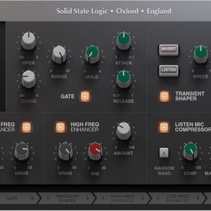Click the 'Solid State Logic • Oxford • England' header text
Image resolution: width=211 pixels, height=211 pixels.
point(114,11)
